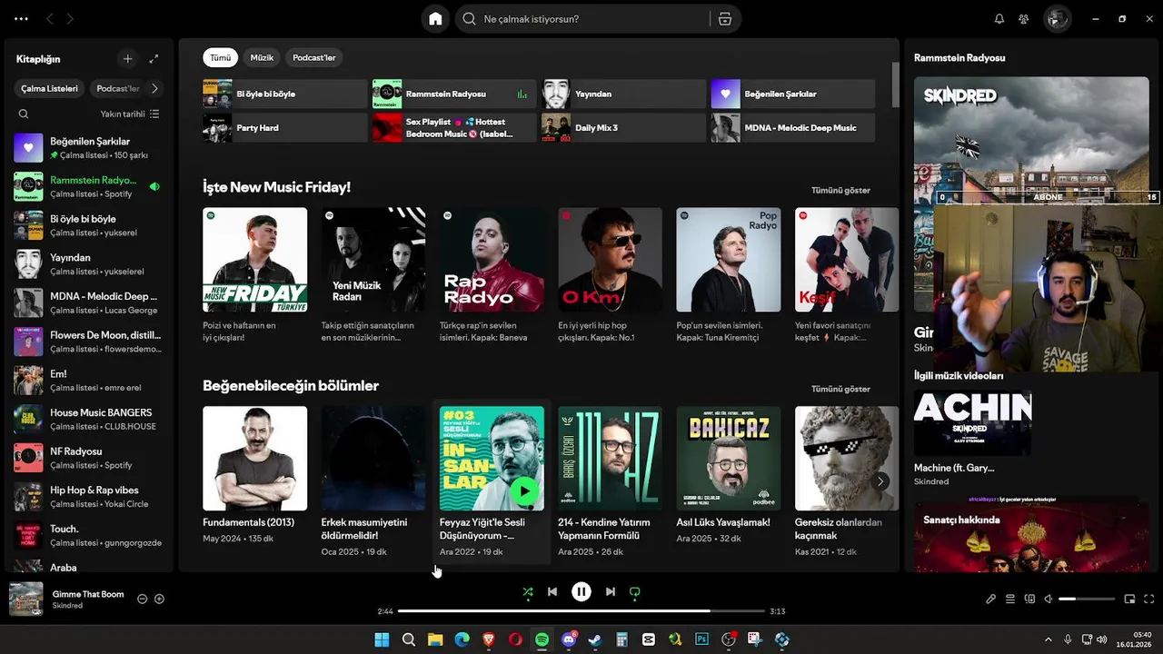
Task: Open the 'Machine (ft. Gary...' related video
Action: coord(972,439)
